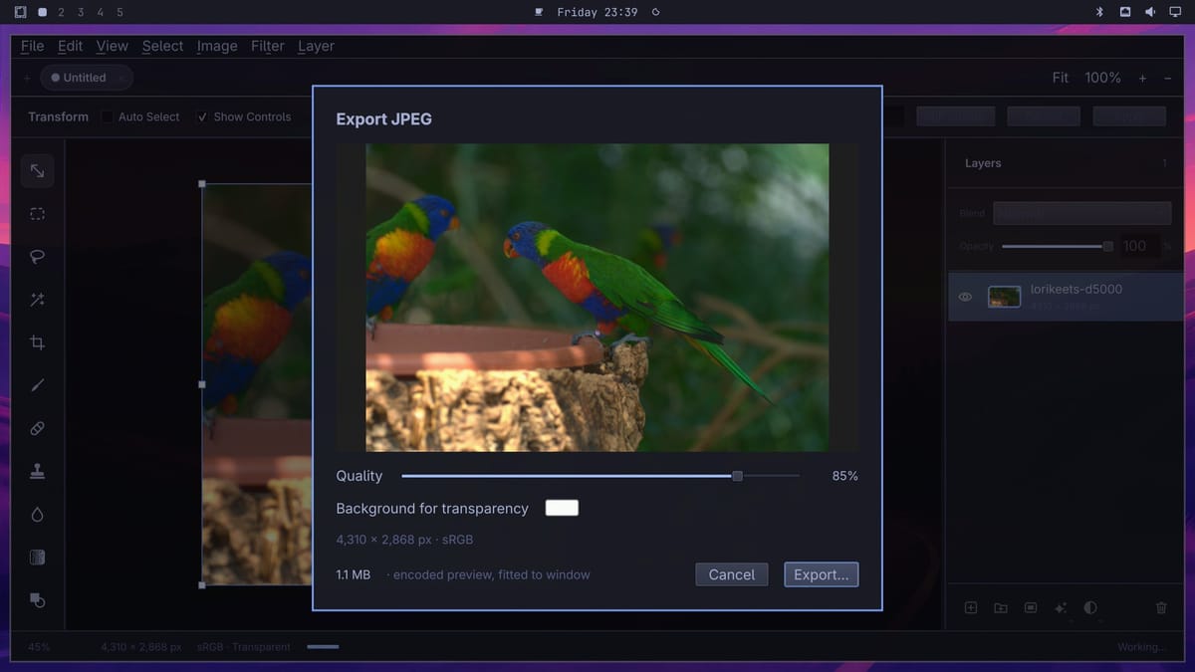
Task: Click the volume speaker icon in the top bar
Action: click(1150, 12)
